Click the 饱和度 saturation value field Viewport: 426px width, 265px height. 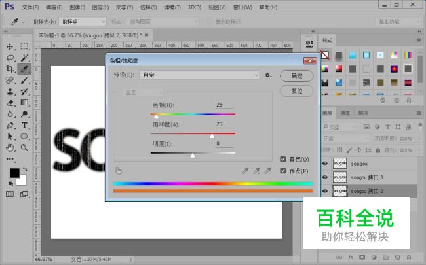pos(224,124)
